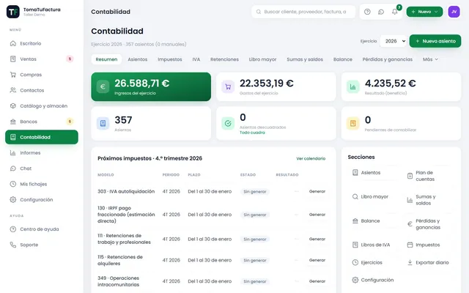Open the Retenciones tab

[x=224, y=59]
